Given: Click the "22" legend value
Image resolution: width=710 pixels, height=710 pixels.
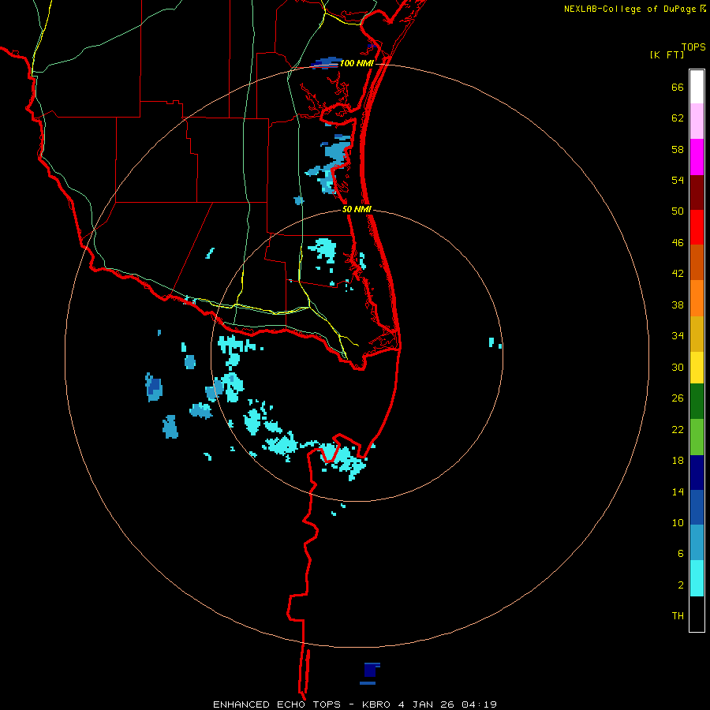Looking at the screenshot, I should [678, 430].
